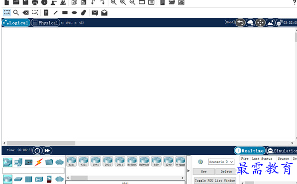Click the Delete scenario button
Image resolution: width=297 pixels, height=184 pixels.
coord(226,172)
